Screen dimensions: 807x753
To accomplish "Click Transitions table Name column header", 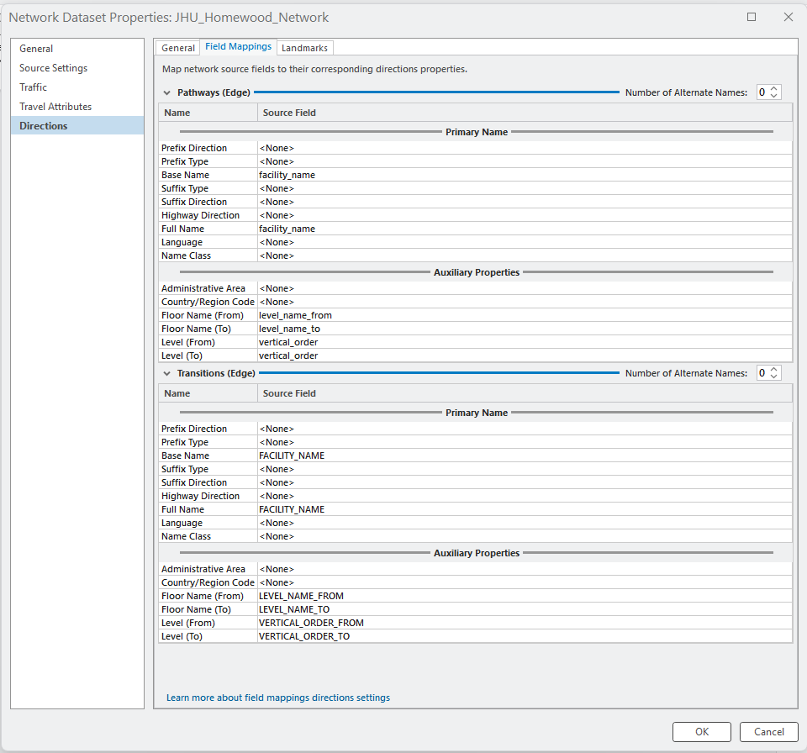I will tap(208, 393).
